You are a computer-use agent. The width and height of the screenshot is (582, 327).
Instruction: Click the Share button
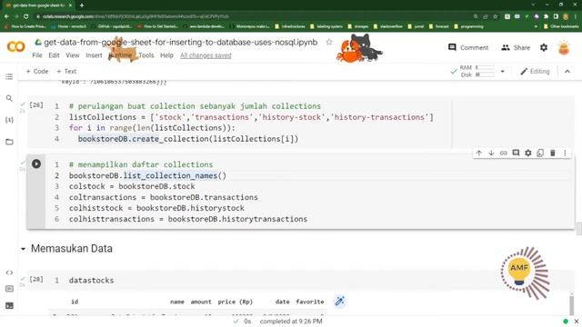(516, 47)
